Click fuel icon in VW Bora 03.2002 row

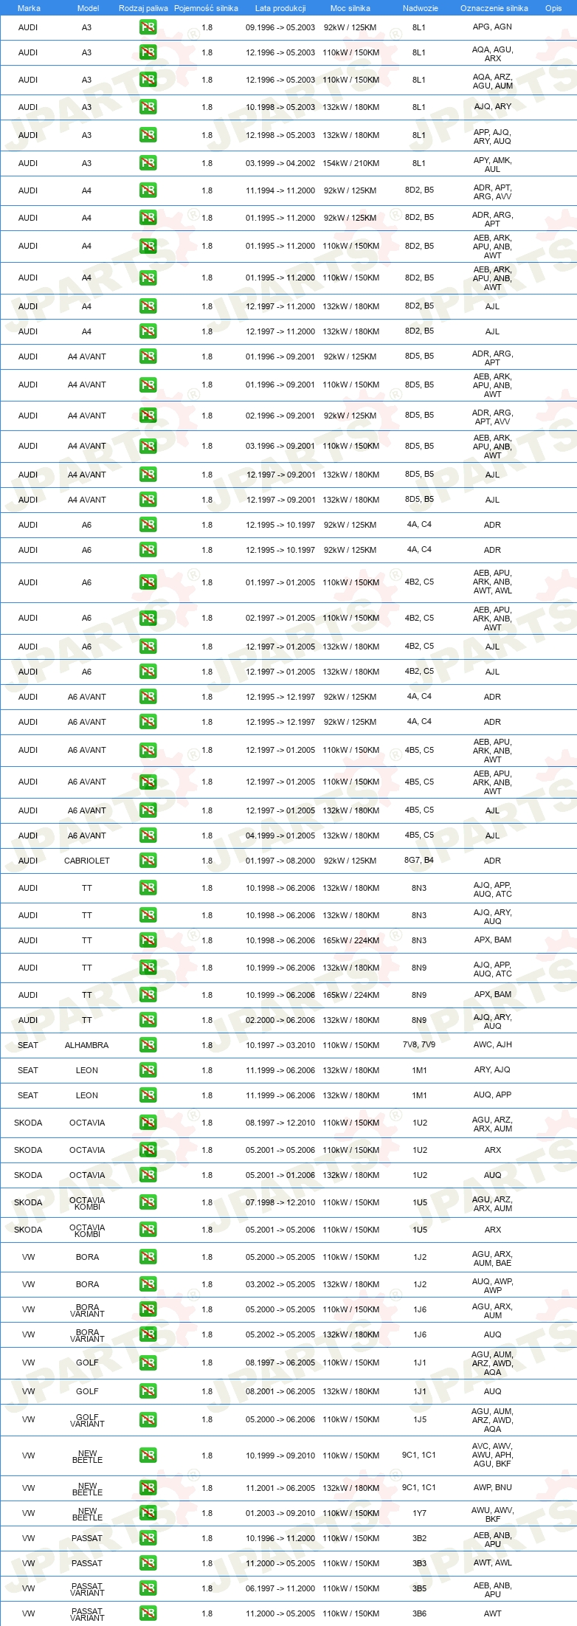148,1284
